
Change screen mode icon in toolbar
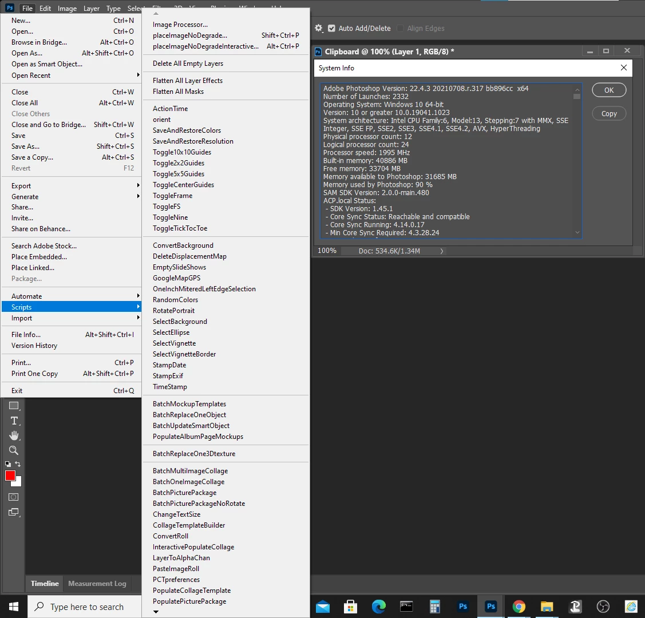click(14, 512)
